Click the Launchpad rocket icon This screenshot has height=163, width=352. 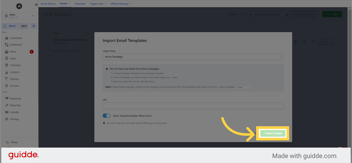coord(7,38)
